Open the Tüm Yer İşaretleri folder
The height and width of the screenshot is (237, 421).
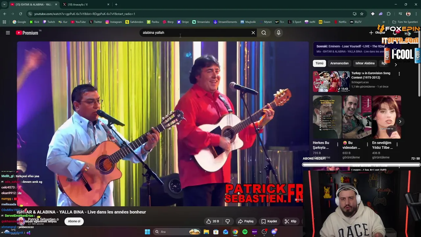point(405,22)
